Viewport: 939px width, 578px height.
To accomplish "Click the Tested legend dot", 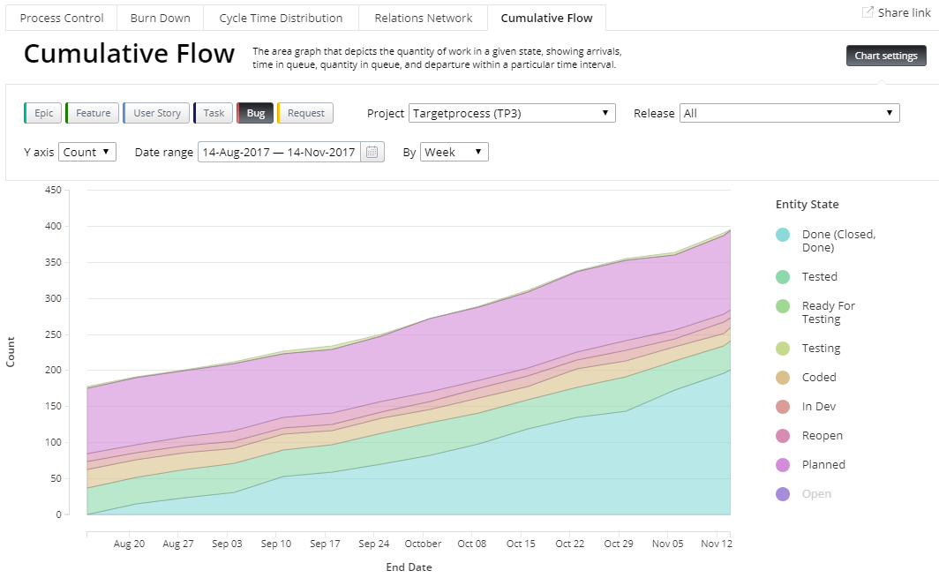I will 783,276.
